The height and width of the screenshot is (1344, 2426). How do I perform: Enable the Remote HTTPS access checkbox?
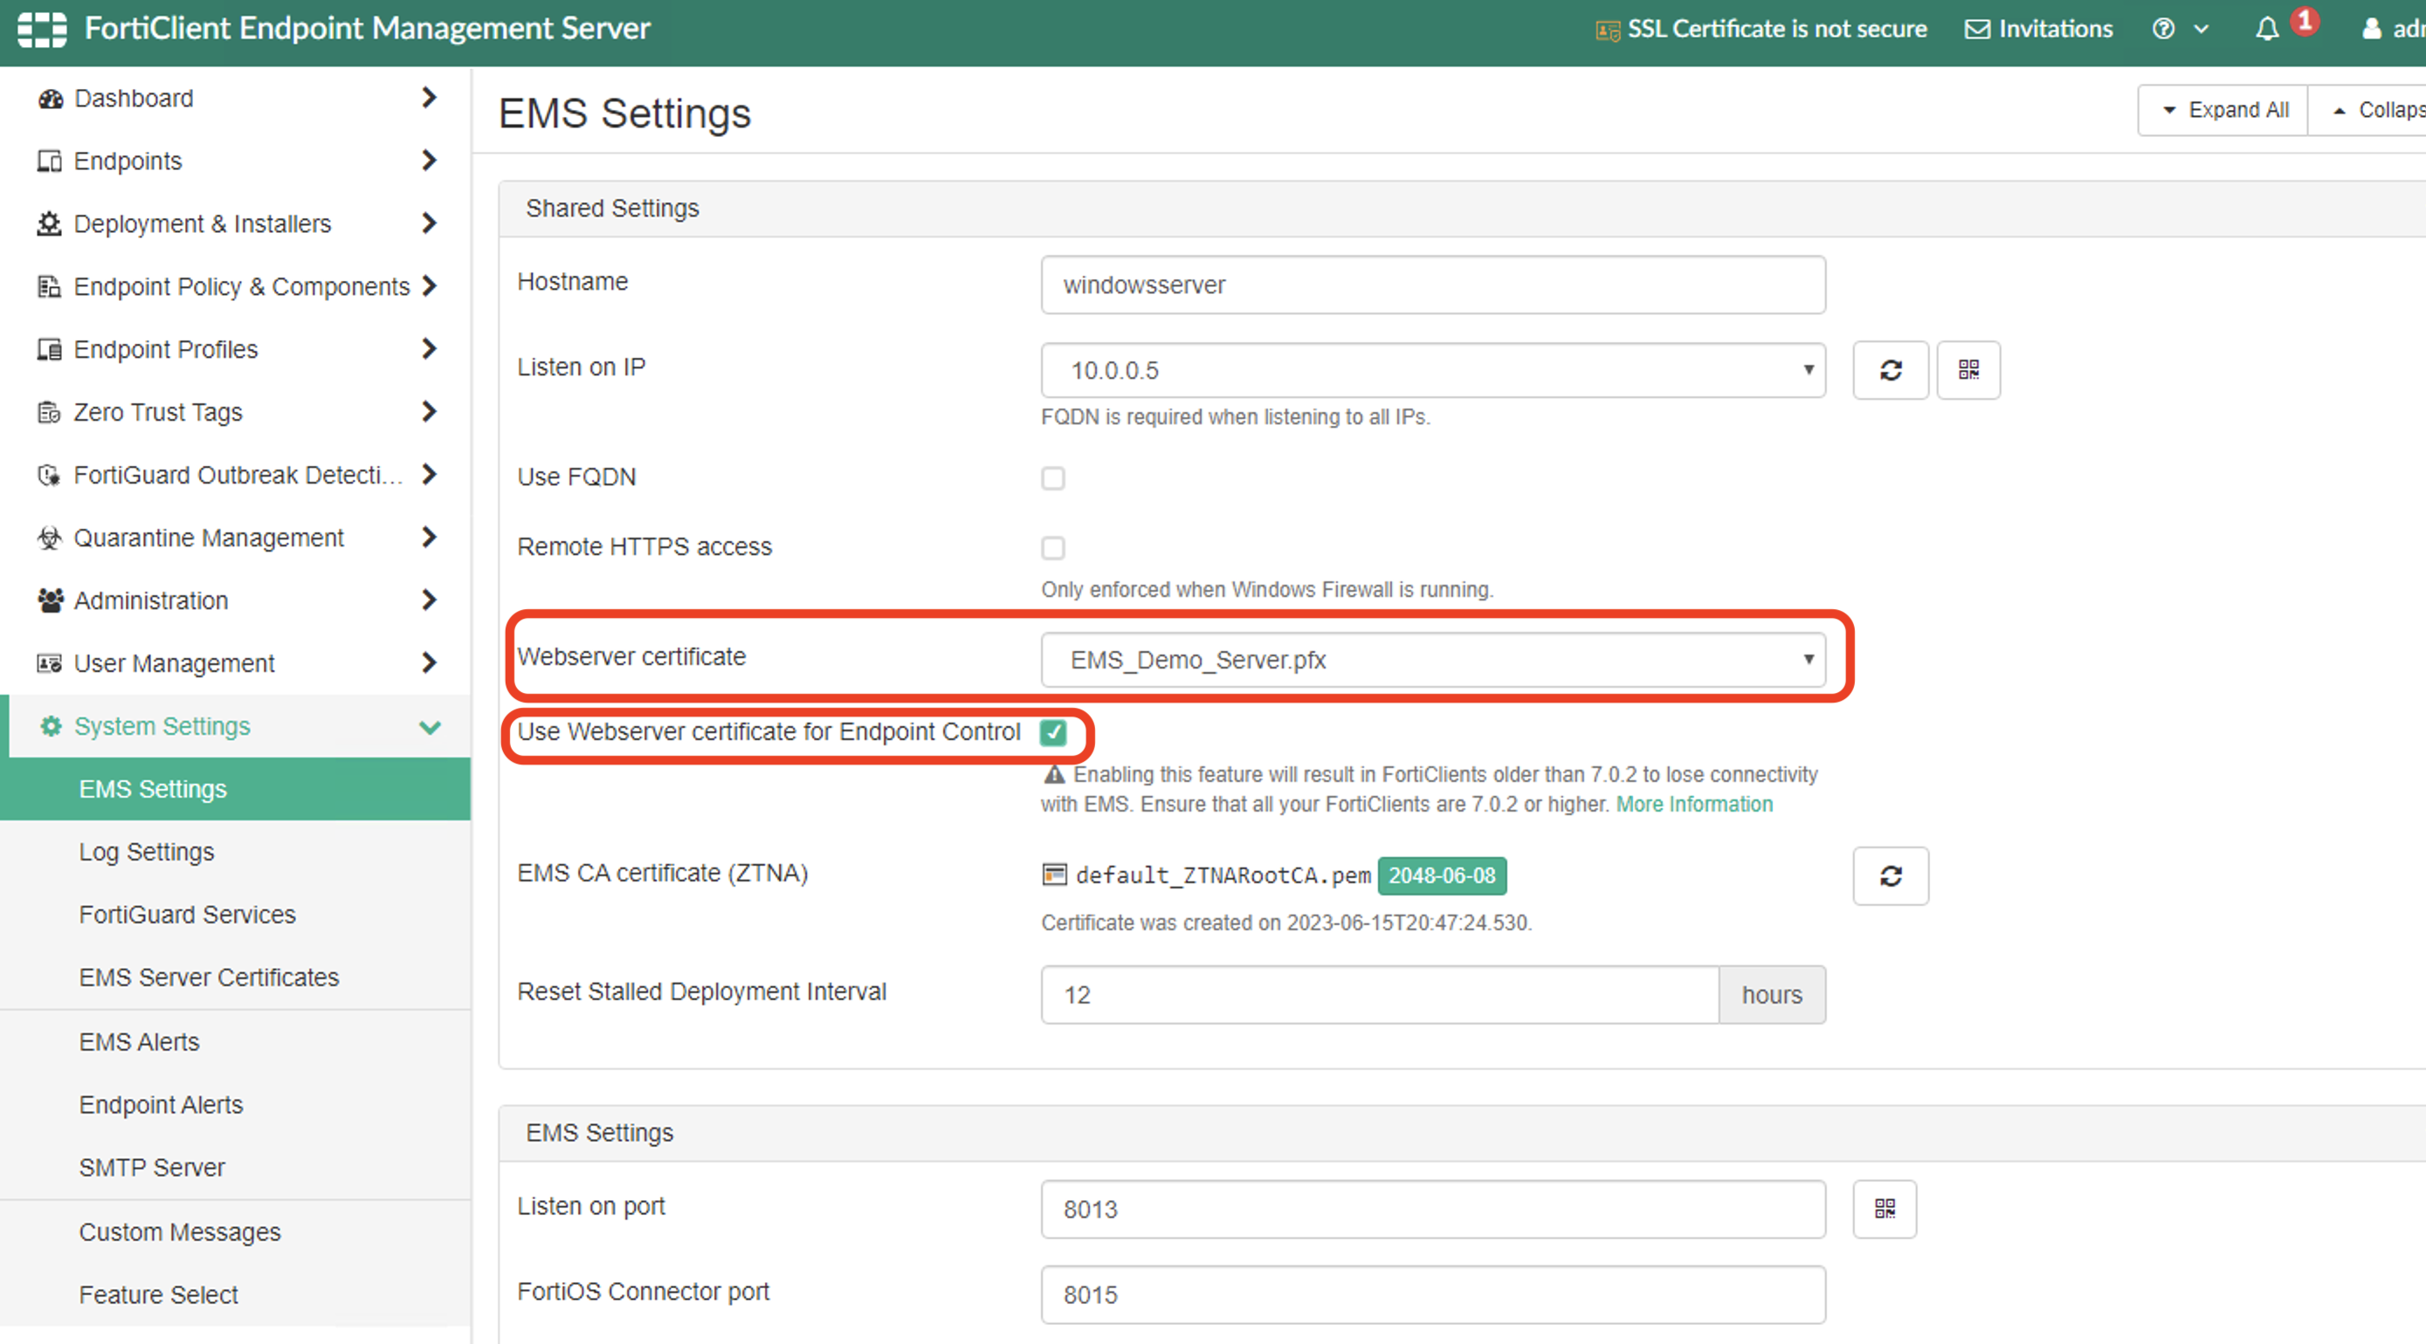pos(1053,548)
